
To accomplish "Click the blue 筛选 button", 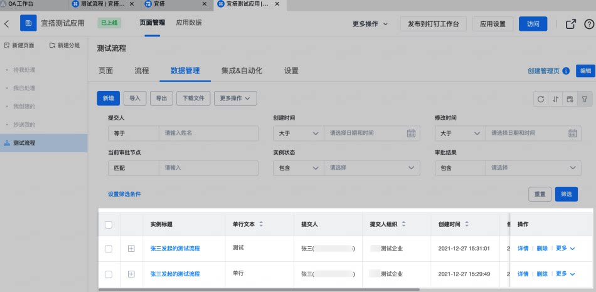I will click(x=567, y=194).
